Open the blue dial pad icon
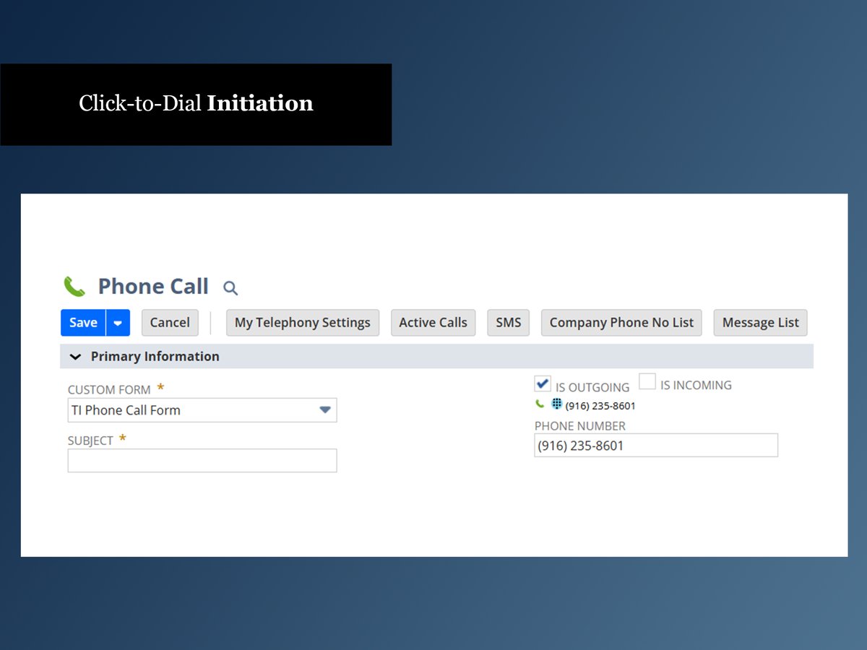Screen dimensions: 867x650 pyautogui.click(x=556, y=404)
